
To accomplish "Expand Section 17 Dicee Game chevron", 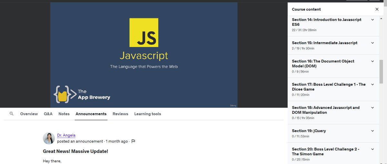I will [372, 84].
